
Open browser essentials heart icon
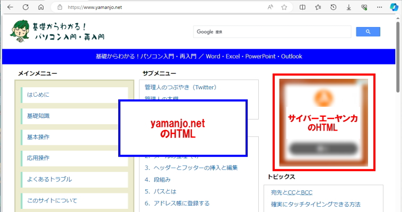coord(364,7)
